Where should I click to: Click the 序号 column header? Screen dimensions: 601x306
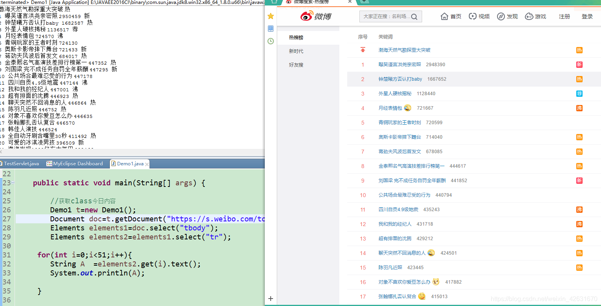(x=363, y=37)
